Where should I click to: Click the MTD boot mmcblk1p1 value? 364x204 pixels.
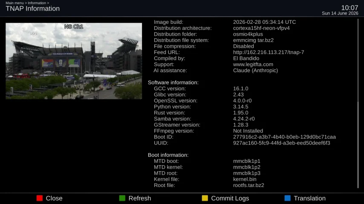coord(246,161)
